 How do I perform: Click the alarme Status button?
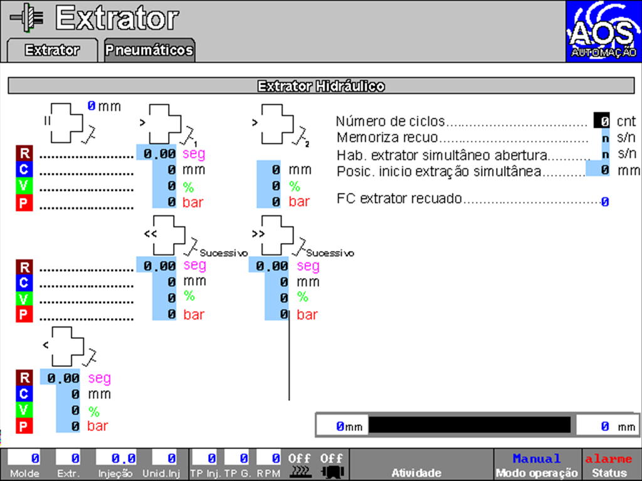coord(605,465)
